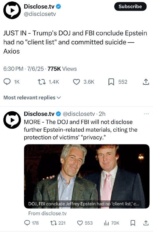Like the reply with 553 likes
Viewport: 153px width, 232px height.
80,223
